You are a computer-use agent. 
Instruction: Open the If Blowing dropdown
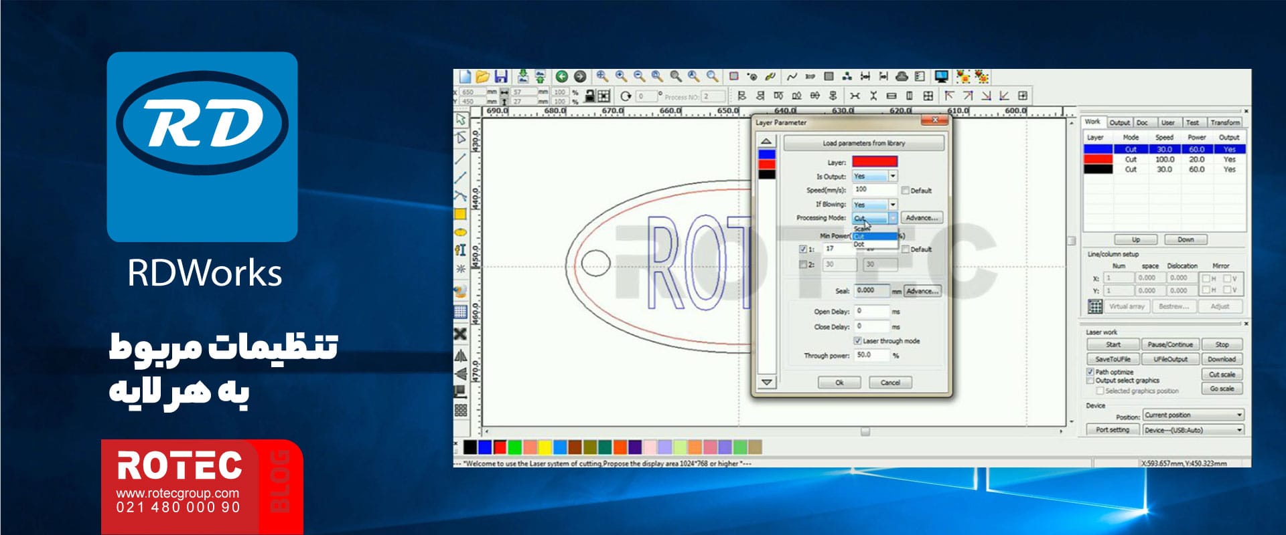(892, 205)
